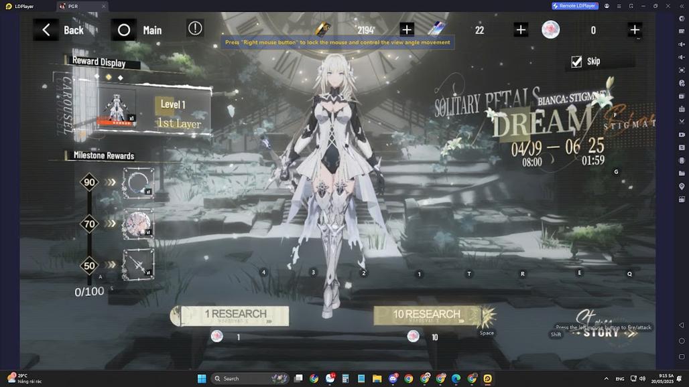The height and width of the screenshot is (387, 689).
Task: Add research tokens with plus beside 0
Action: (x=635, y=29)
